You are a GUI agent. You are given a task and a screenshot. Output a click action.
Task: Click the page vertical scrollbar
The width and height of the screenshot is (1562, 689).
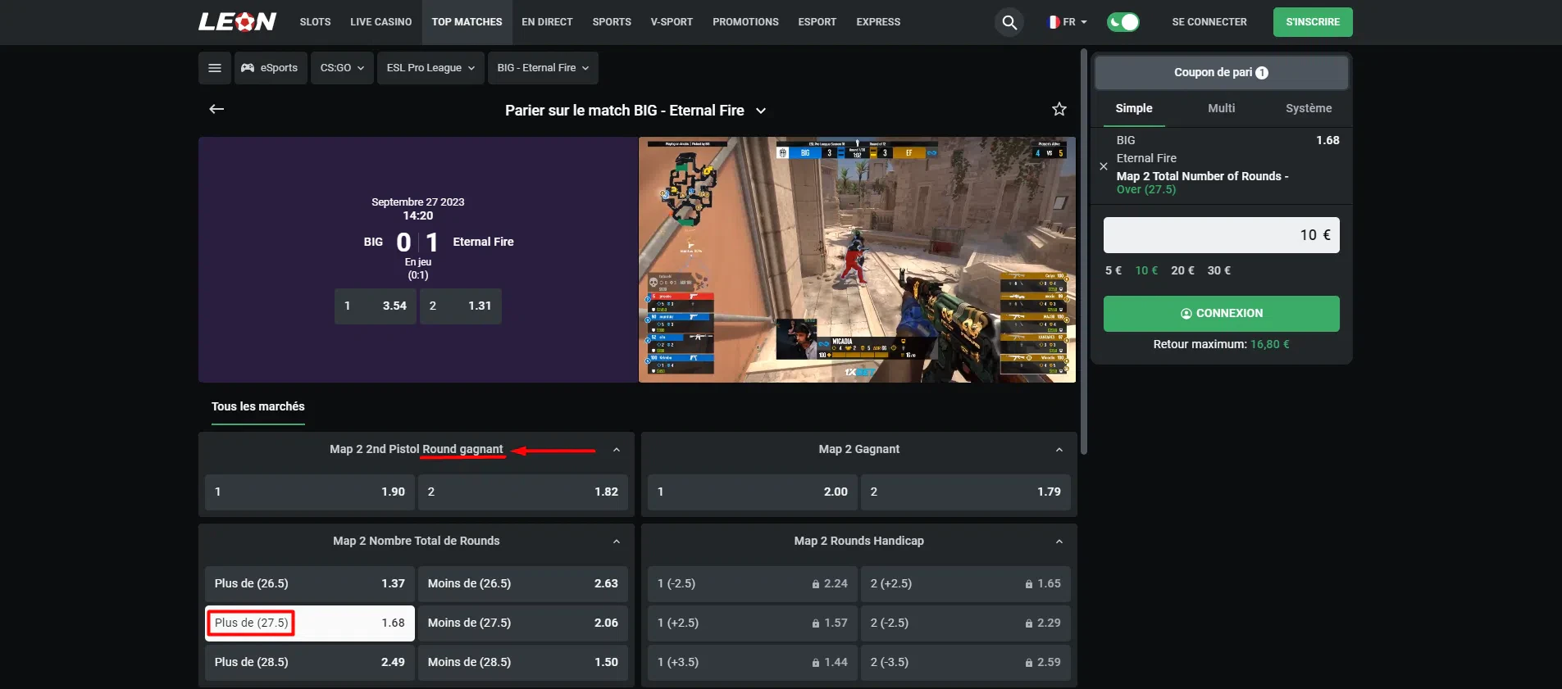pos(1084,252)
